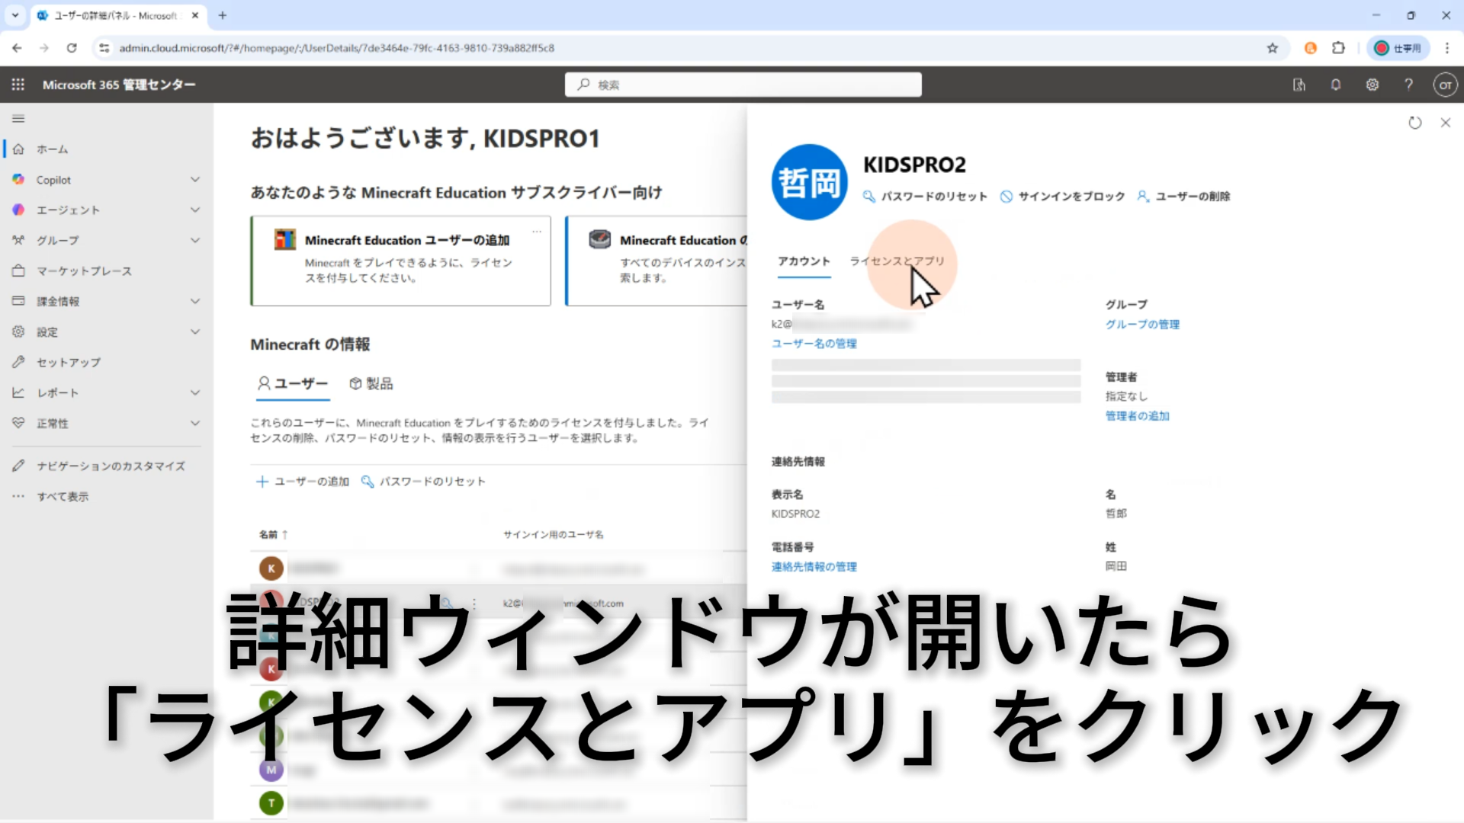Open the settings gear in header

point(1372,85)
